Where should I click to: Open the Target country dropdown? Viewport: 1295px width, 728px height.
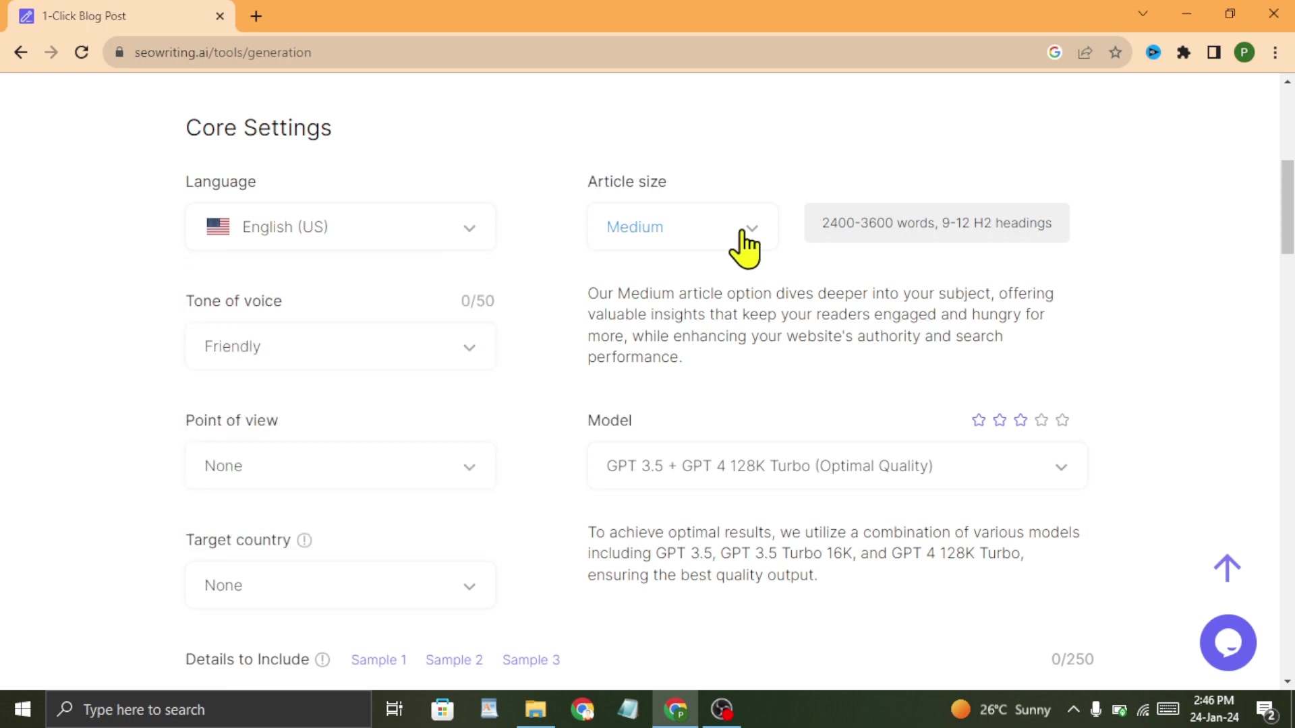coord(341,585)
